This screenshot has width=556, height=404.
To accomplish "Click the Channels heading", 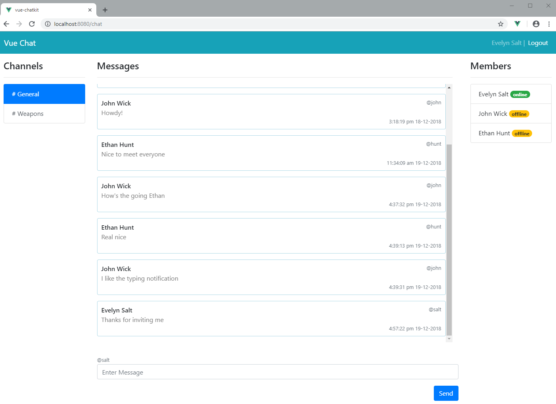I will (23, 66).
